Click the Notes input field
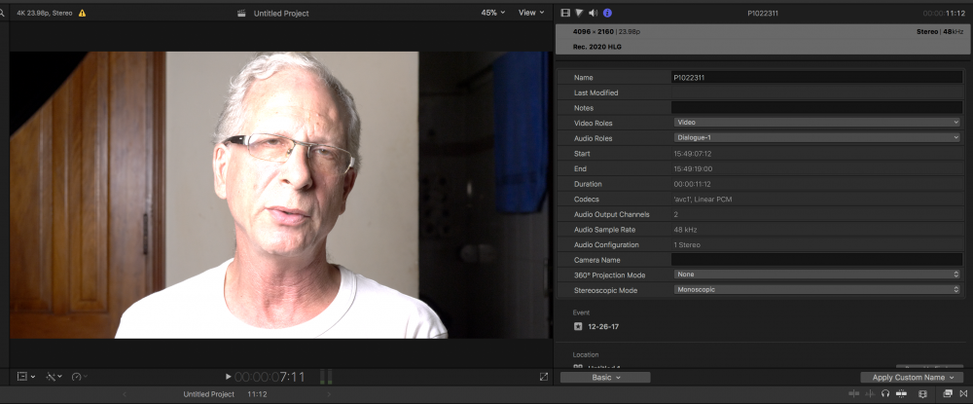Screen dimensions: 973x404 (x=816, y=107)
